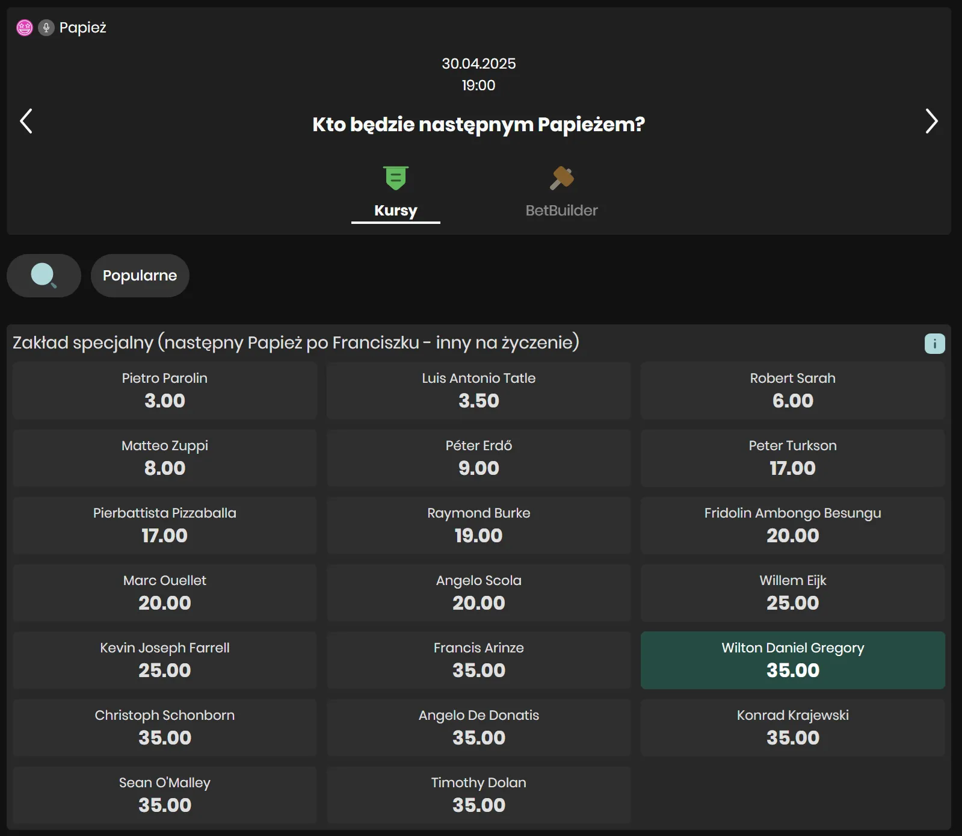Select Angelo Scola odds 20.00
962x836 pixels.
pyautogui.click(x=479, y=593)
